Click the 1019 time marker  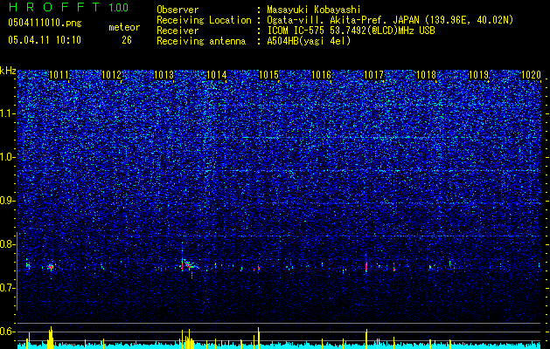478,75
